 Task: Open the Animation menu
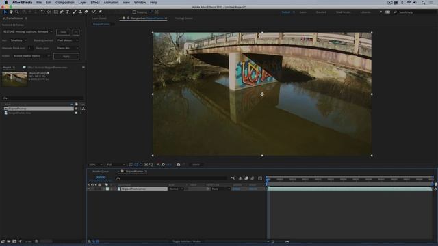coord(111,3)
